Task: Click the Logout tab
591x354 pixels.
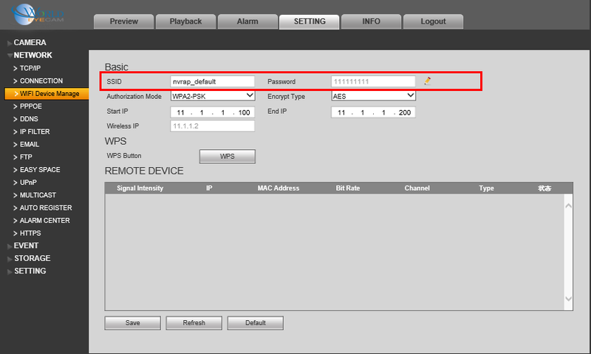Action: (x=433, y=21)
